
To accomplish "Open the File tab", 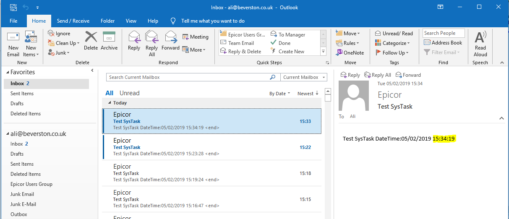I will tap(13, 21).
